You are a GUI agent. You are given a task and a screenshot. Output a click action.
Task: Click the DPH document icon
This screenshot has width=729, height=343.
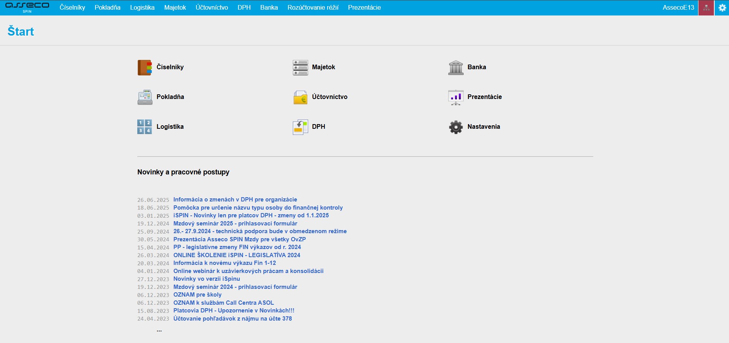click(x=300, y=127)
